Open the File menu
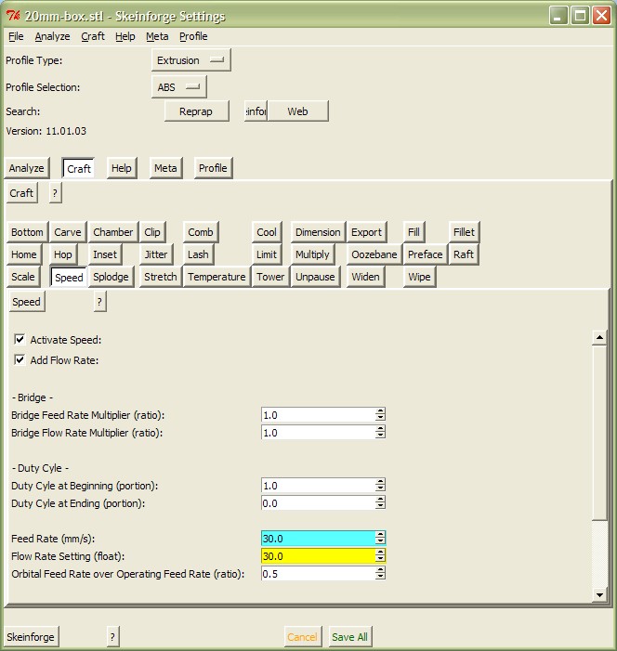 [x=16, y=36]
